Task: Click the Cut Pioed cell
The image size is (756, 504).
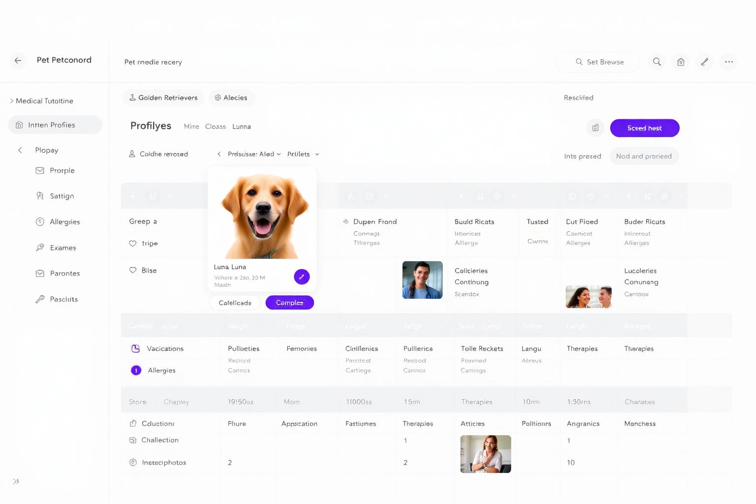Action: point(582,222)
